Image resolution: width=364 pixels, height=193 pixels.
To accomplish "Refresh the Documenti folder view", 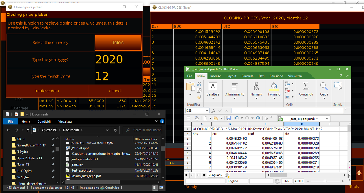I will [115, 130].
